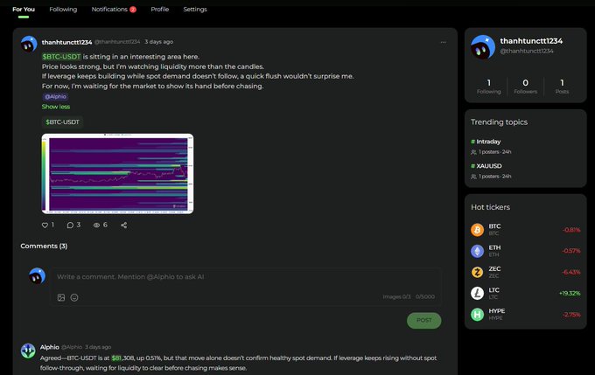Click the green $81 price highlight in comment
The height and width of the screenshot is (375, 595).
tap(116, 358)
